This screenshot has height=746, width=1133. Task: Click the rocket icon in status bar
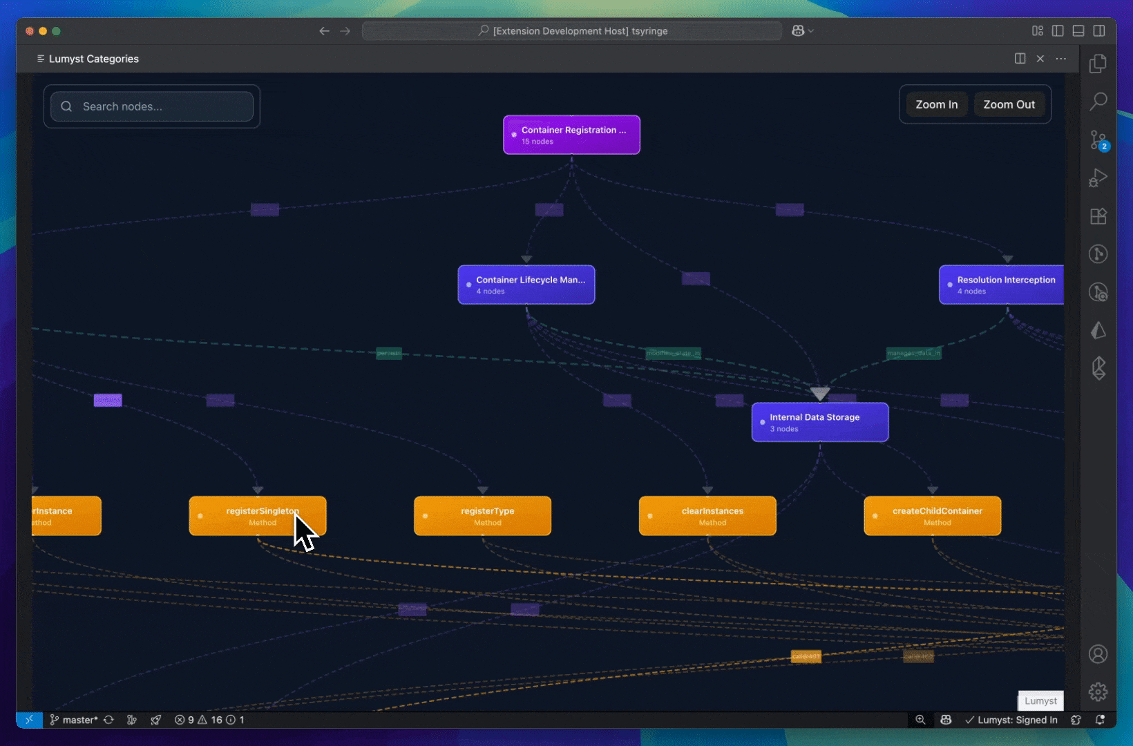tap(156, 720)
